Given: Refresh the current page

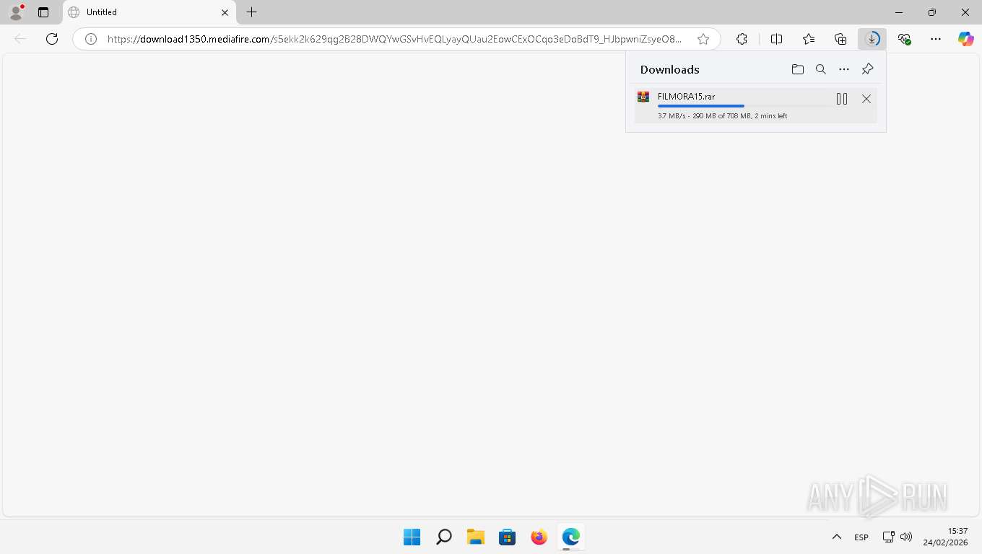Looking at the screenshot, I should pyautogui.click(x=52, y=39).
